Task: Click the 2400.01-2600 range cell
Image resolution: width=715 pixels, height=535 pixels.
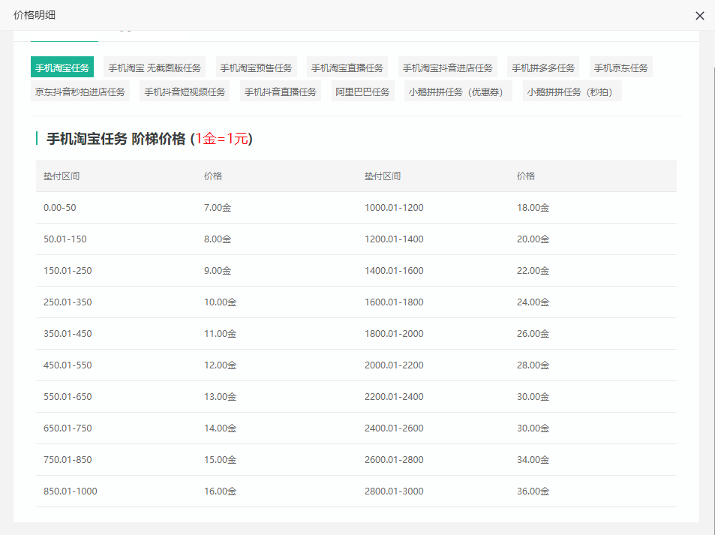Action: tap(394, 428)
